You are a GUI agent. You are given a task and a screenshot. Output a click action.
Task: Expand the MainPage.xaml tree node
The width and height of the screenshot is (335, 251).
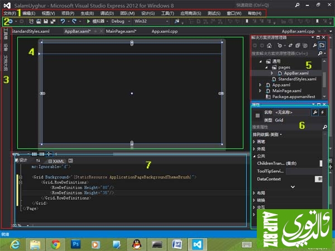pos(260,91)
